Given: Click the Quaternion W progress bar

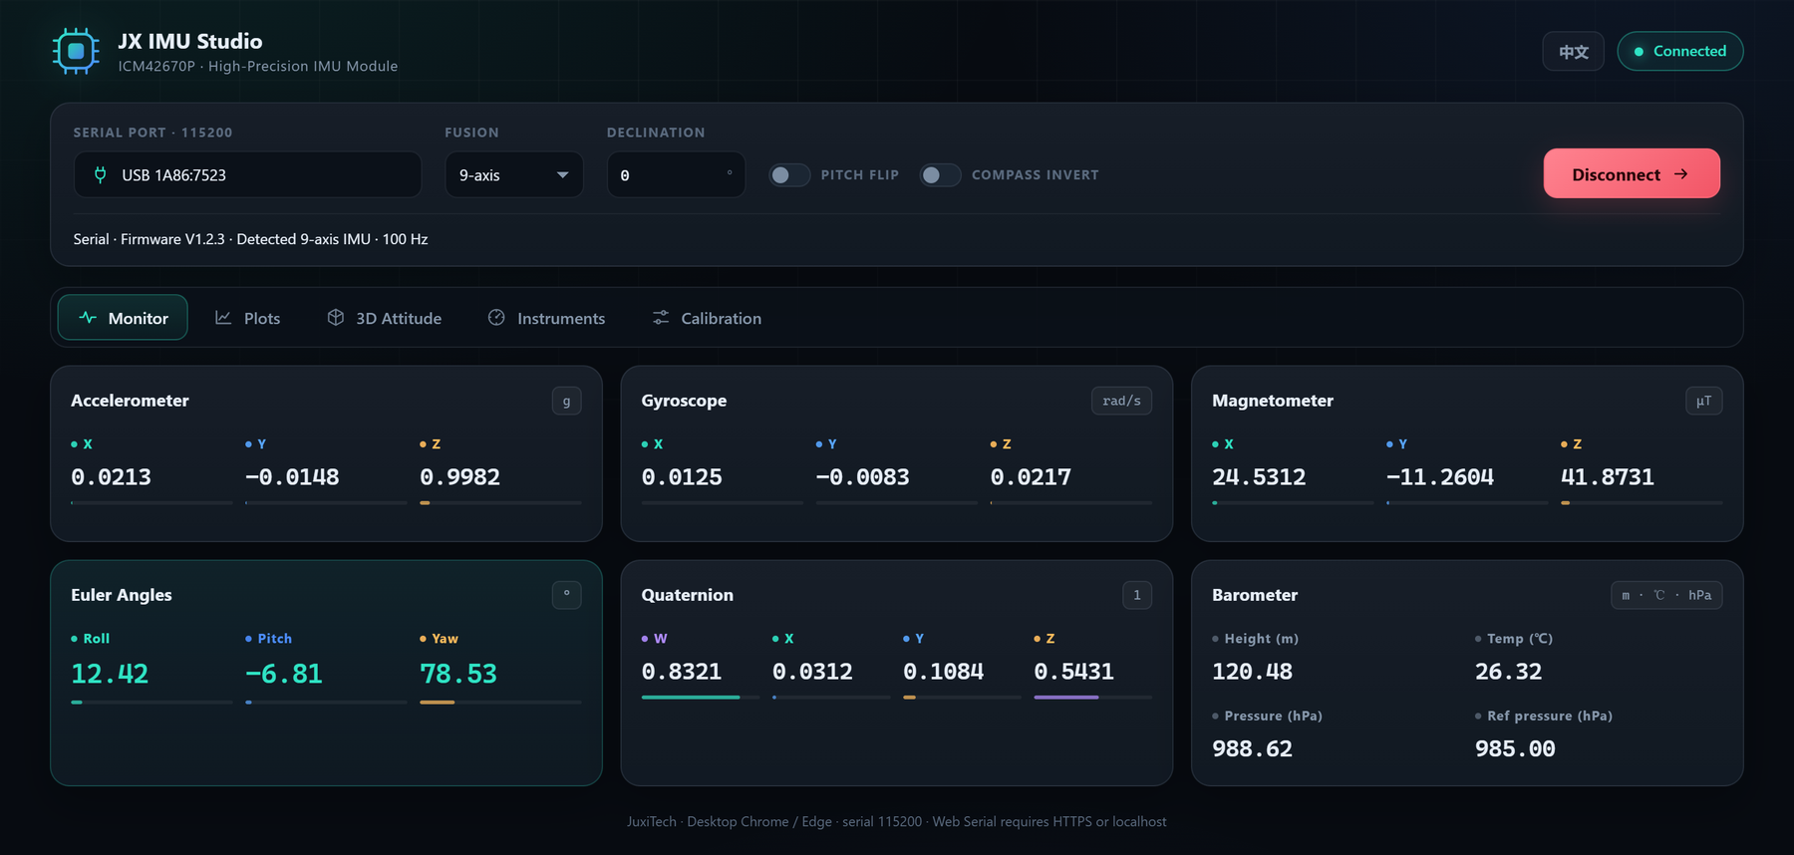Looking at the screenshot, I should pos(700,698).
